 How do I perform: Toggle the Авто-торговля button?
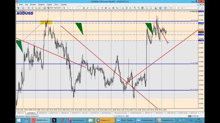click(x=54, y=8)
